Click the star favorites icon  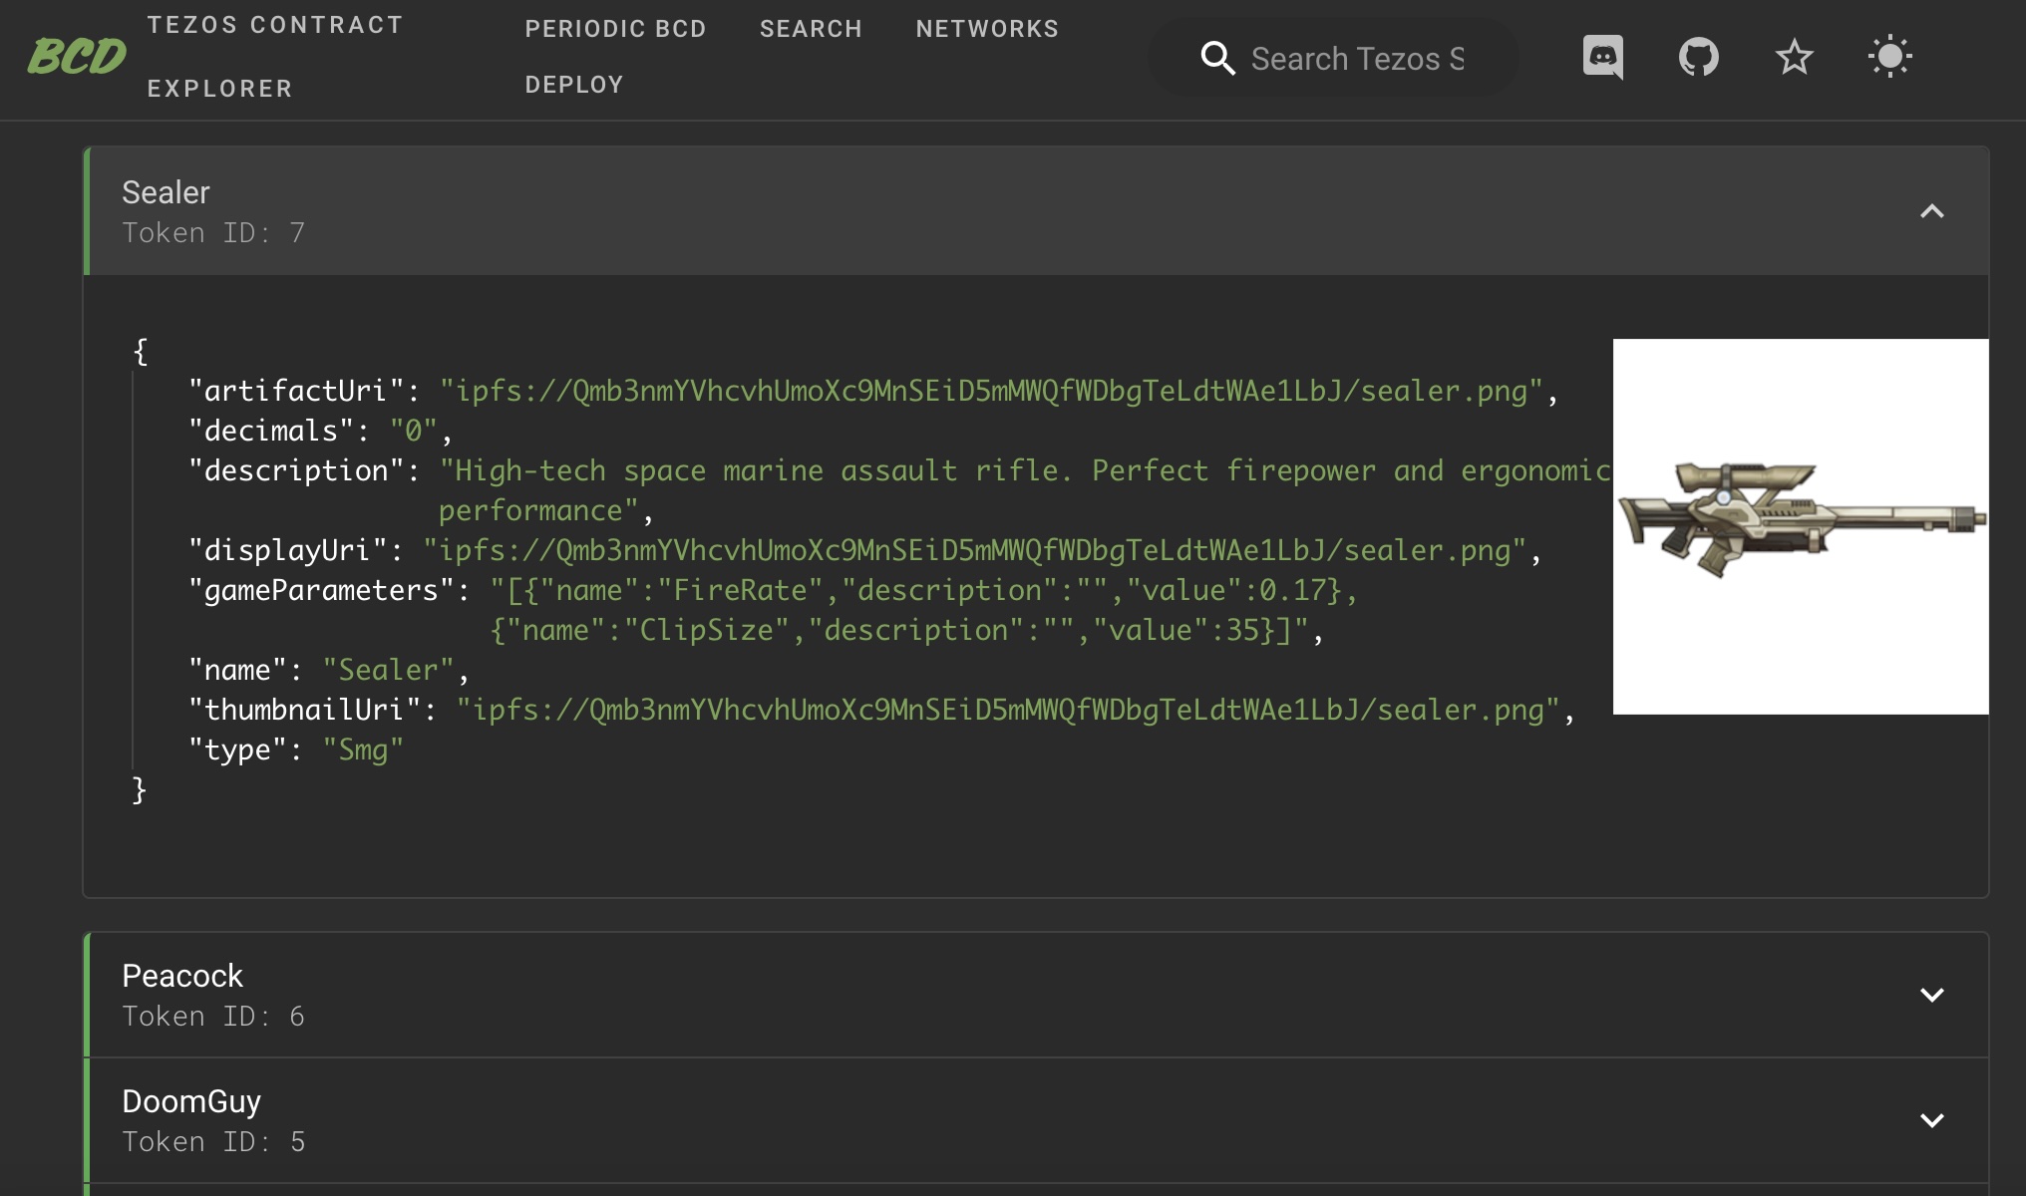[1794, 57]
